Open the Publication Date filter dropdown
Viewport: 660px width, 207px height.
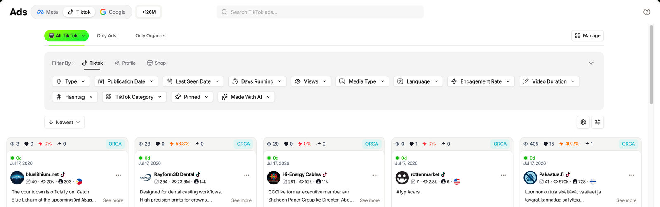coord(126,81)
